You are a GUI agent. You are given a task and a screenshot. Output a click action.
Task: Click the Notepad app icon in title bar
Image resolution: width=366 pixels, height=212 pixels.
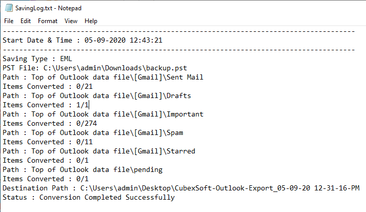coord(9,8)
